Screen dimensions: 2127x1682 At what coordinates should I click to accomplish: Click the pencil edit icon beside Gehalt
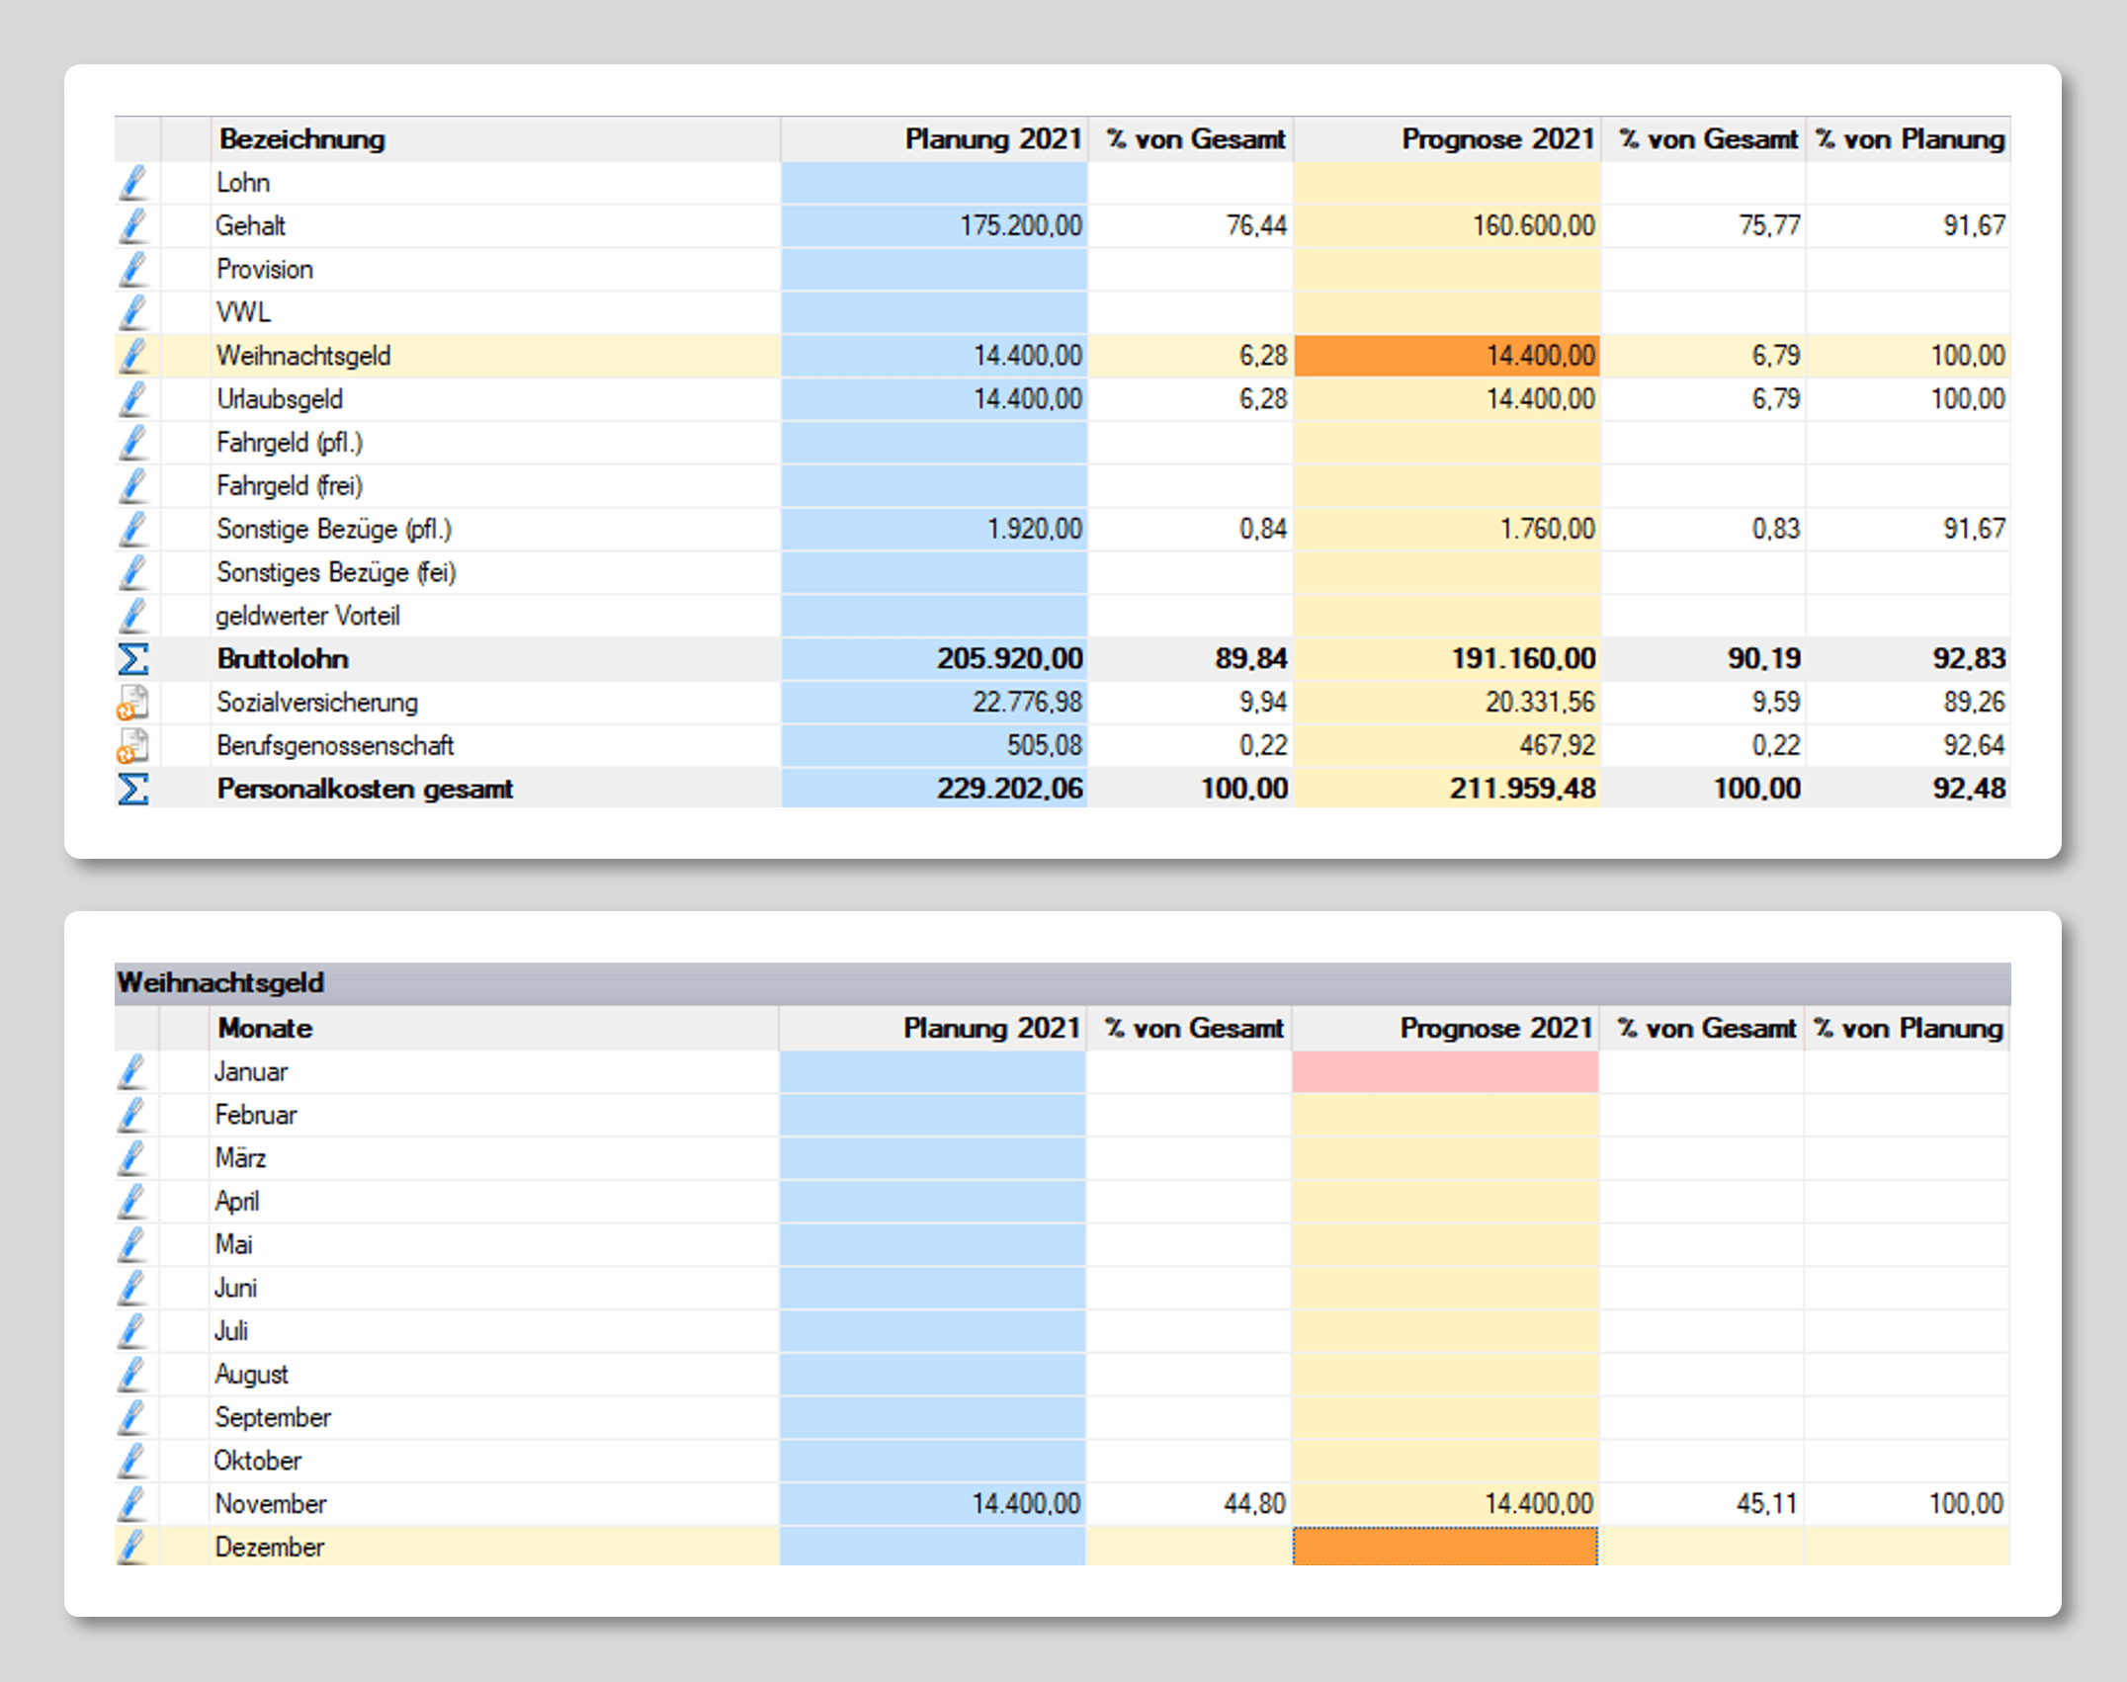(133, 226)
